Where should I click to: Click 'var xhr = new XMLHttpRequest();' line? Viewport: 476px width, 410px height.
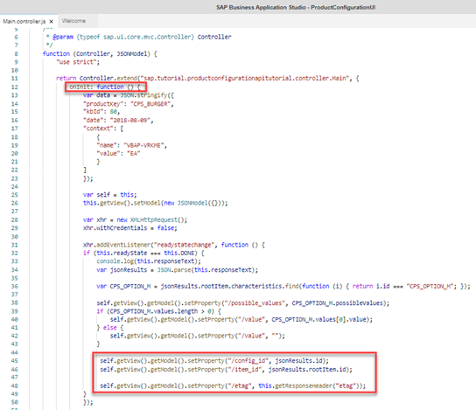tap(135, 219)
